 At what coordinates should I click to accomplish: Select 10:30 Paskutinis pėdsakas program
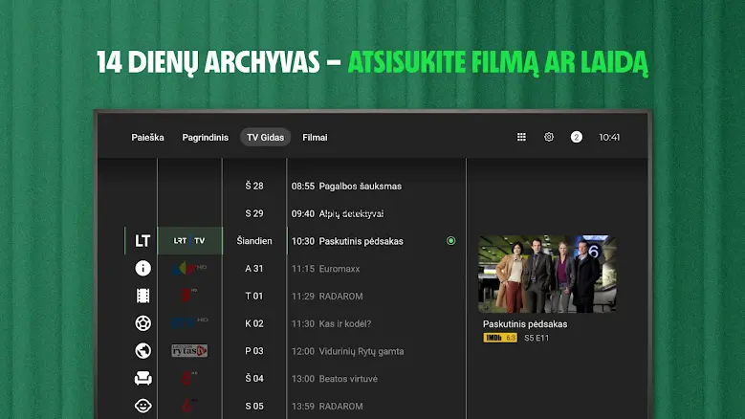point(347,241)
